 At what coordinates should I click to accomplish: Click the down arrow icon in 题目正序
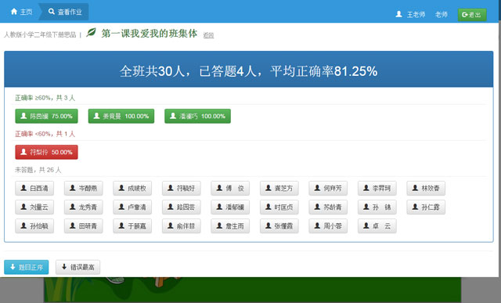13,266
